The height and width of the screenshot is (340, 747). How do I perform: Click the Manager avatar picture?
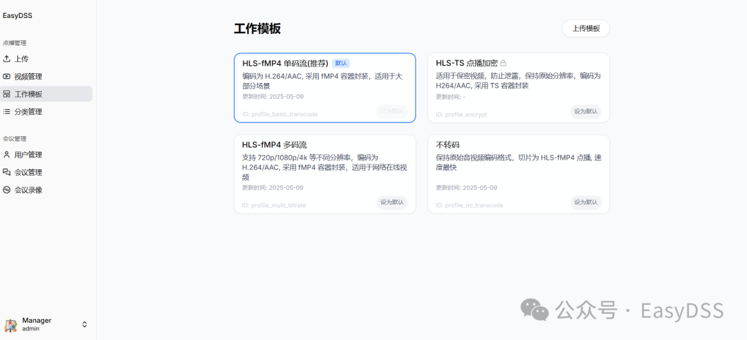(x=10, y=325)
